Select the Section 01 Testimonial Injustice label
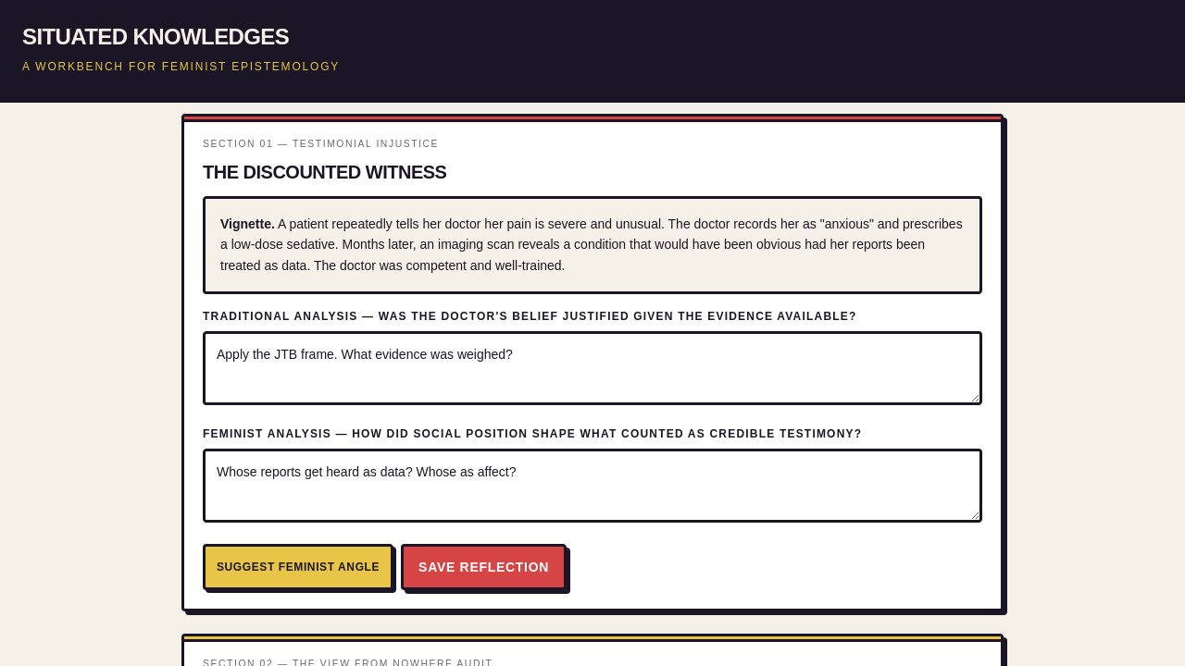1185x666 pixels. point(320,144)
